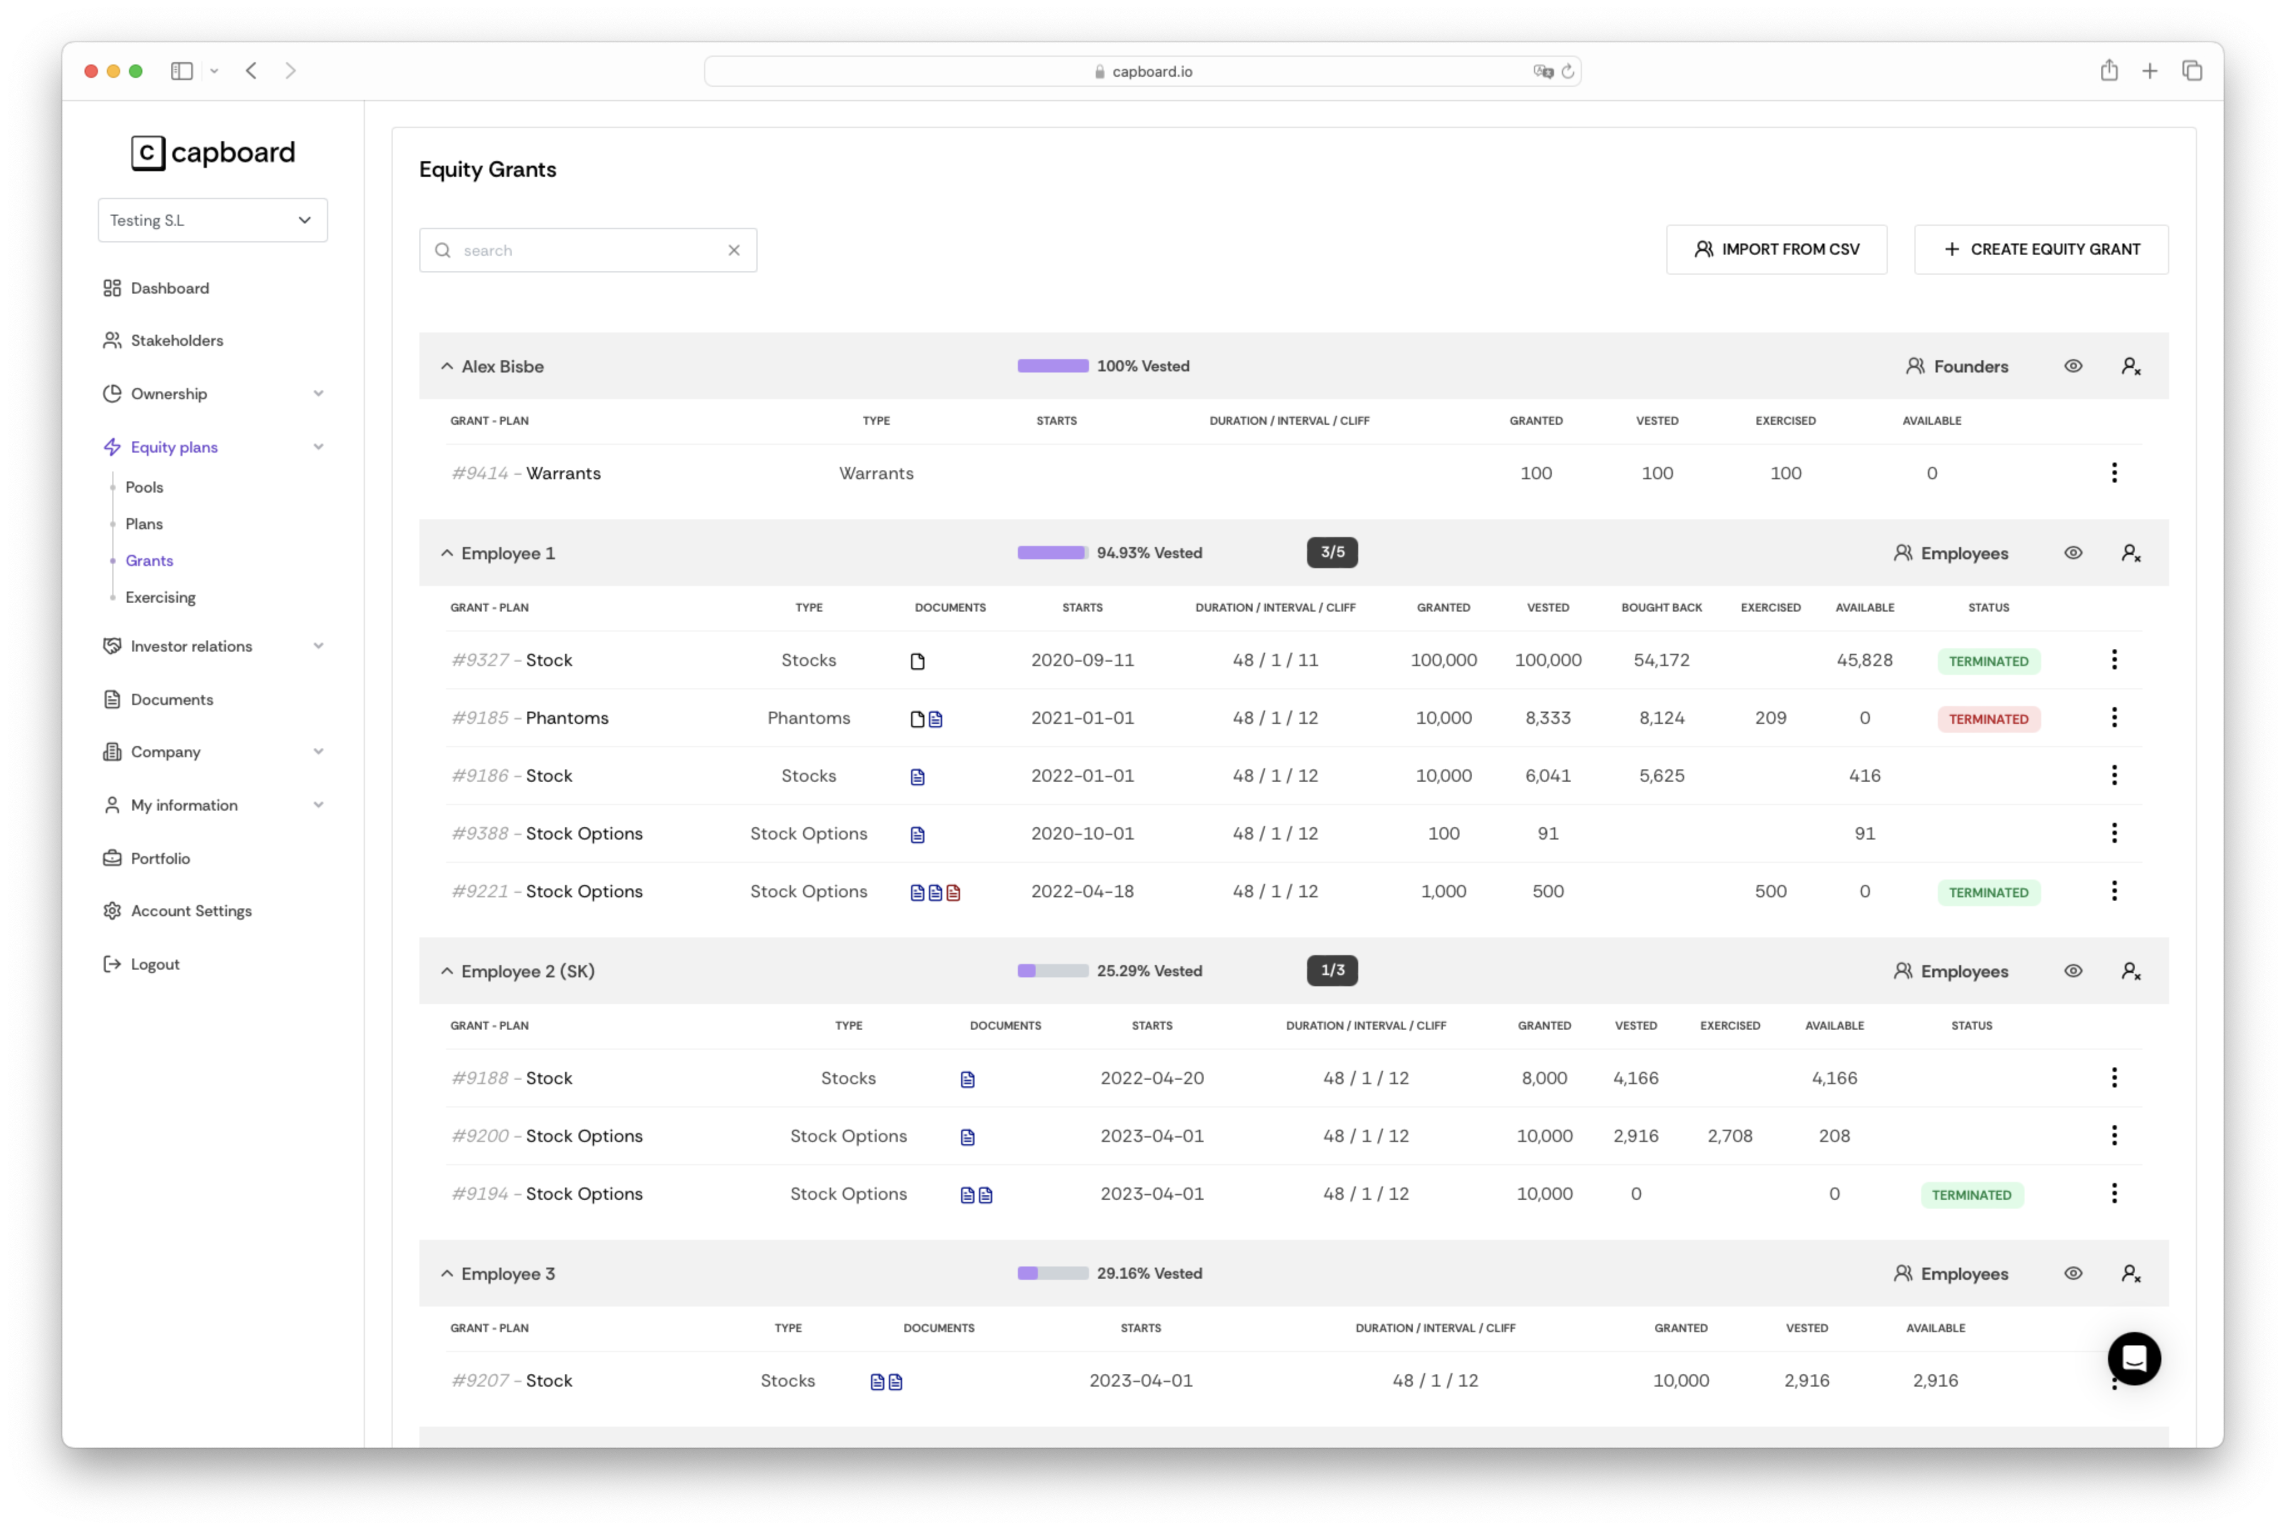
Task: Remove stakeholder access for Alex Bisbe
Action: [2131, 366]
